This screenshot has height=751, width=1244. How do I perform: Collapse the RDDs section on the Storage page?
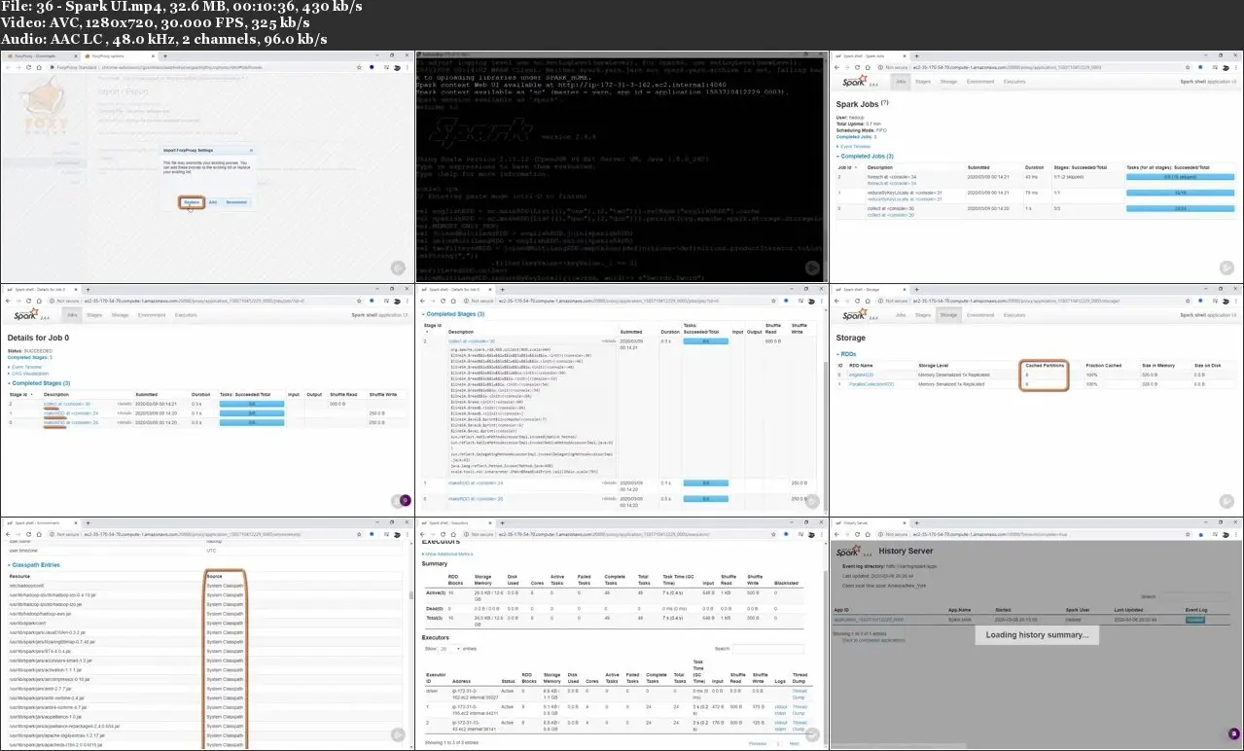[x=847, y=354]
